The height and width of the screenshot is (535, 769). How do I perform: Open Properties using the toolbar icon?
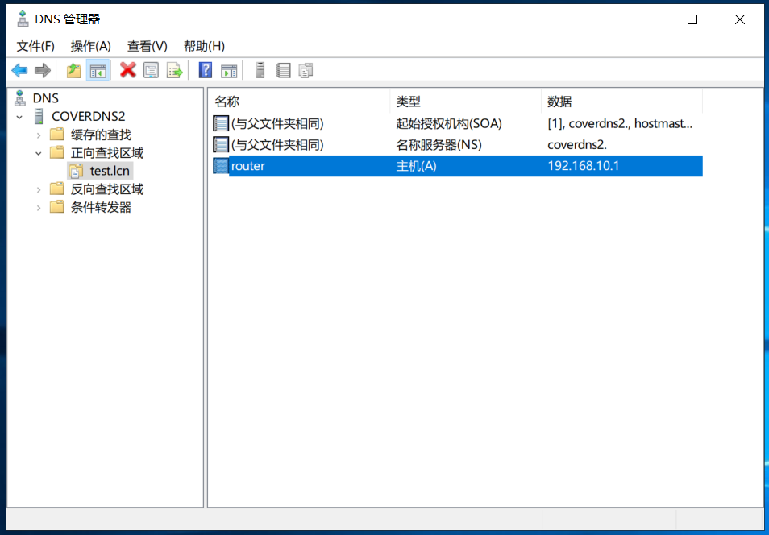click(151, 71)
